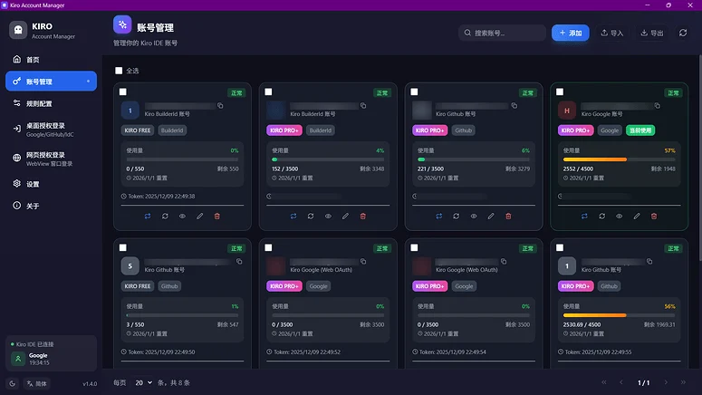Click the 当前使用 badge on the Google account
This screenshot has height=395, width=702.
pyautogui.click(x=640, y=130)
